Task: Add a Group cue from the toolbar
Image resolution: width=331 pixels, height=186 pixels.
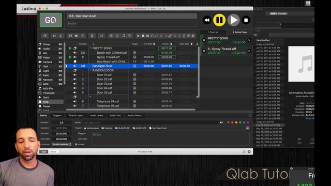Action: [45, 36]
